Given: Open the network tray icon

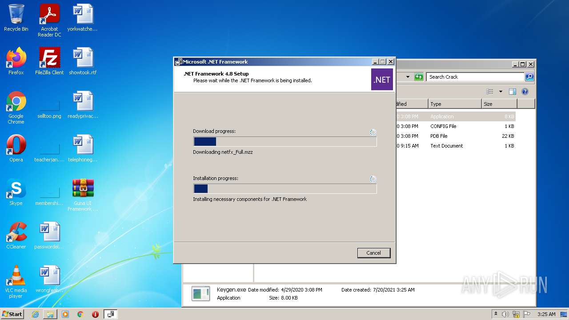Looking at the screenshot, I should [x=516, y=314].
